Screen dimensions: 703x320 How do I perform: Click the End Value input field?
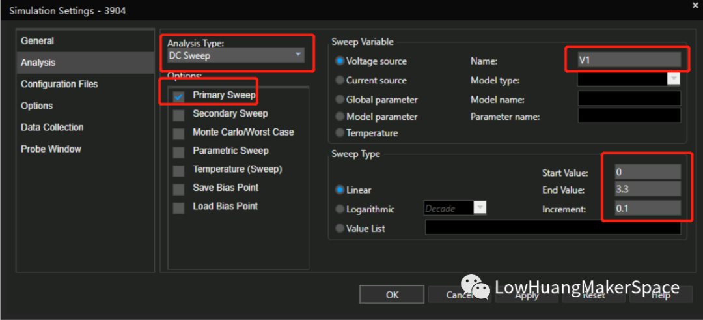(648, 190)
